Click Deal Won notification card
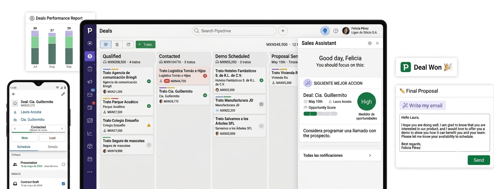Image resolution: width=494 pixels, height=189 pixels. (426, 67)
